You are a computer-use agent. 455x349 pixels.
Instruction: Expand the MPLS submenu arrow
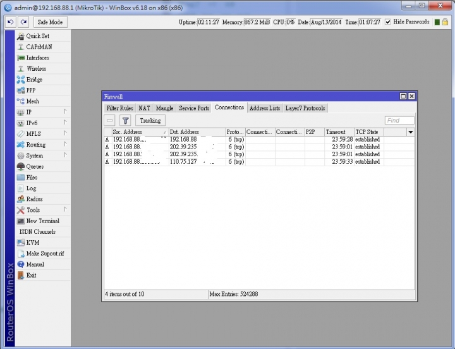(65, 133)
